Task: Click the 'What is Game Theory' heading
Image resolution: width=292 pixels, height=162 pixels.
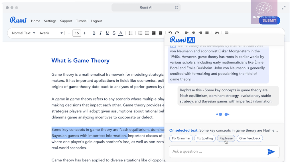Action: point(80,60)
